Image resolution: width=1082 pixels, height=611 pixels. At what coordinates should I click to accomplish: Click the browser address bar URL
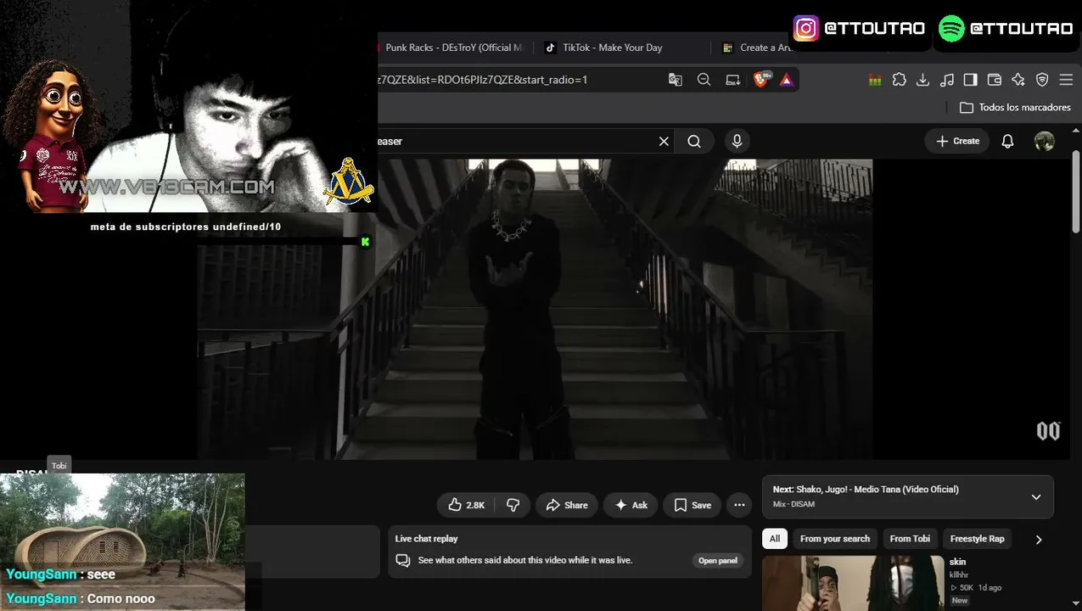pos(484,80)
